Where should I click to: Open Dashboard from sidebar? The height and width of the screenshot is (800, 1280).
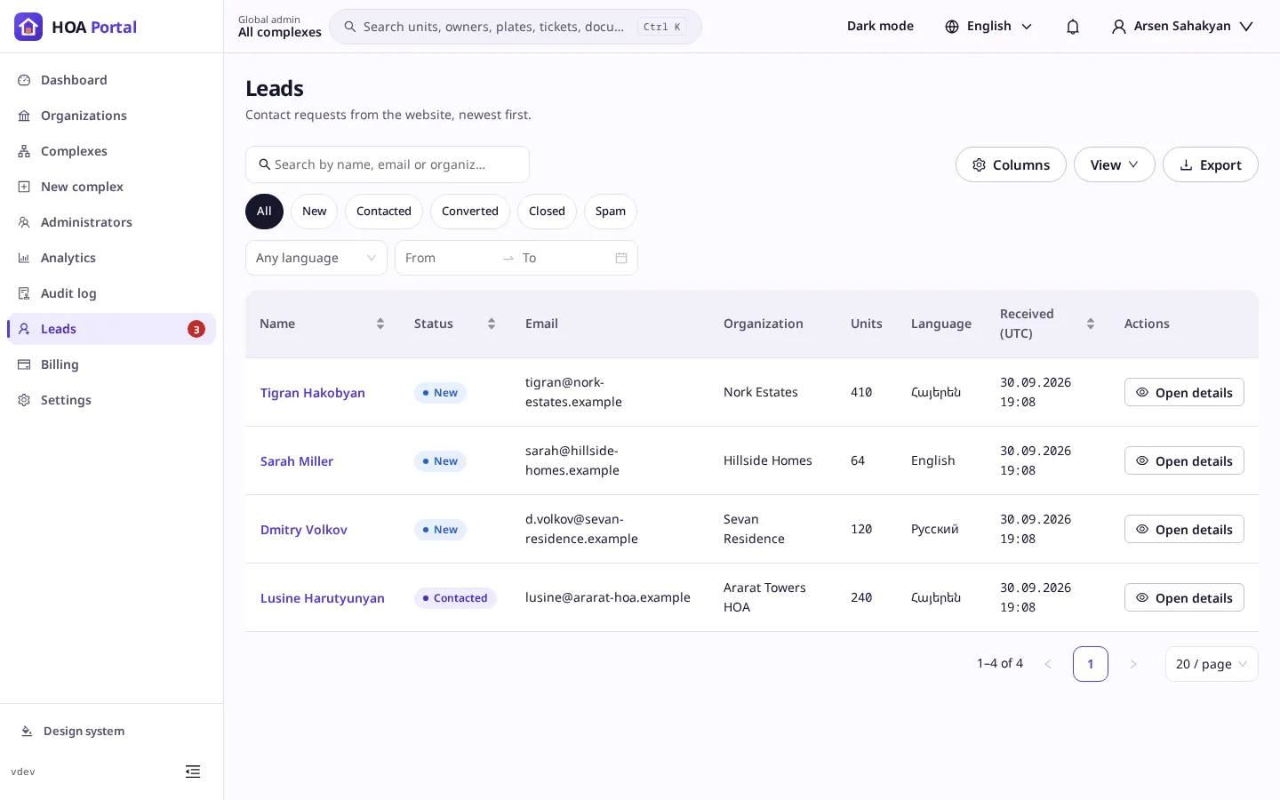pyautogui.click(x=111, y=80)
